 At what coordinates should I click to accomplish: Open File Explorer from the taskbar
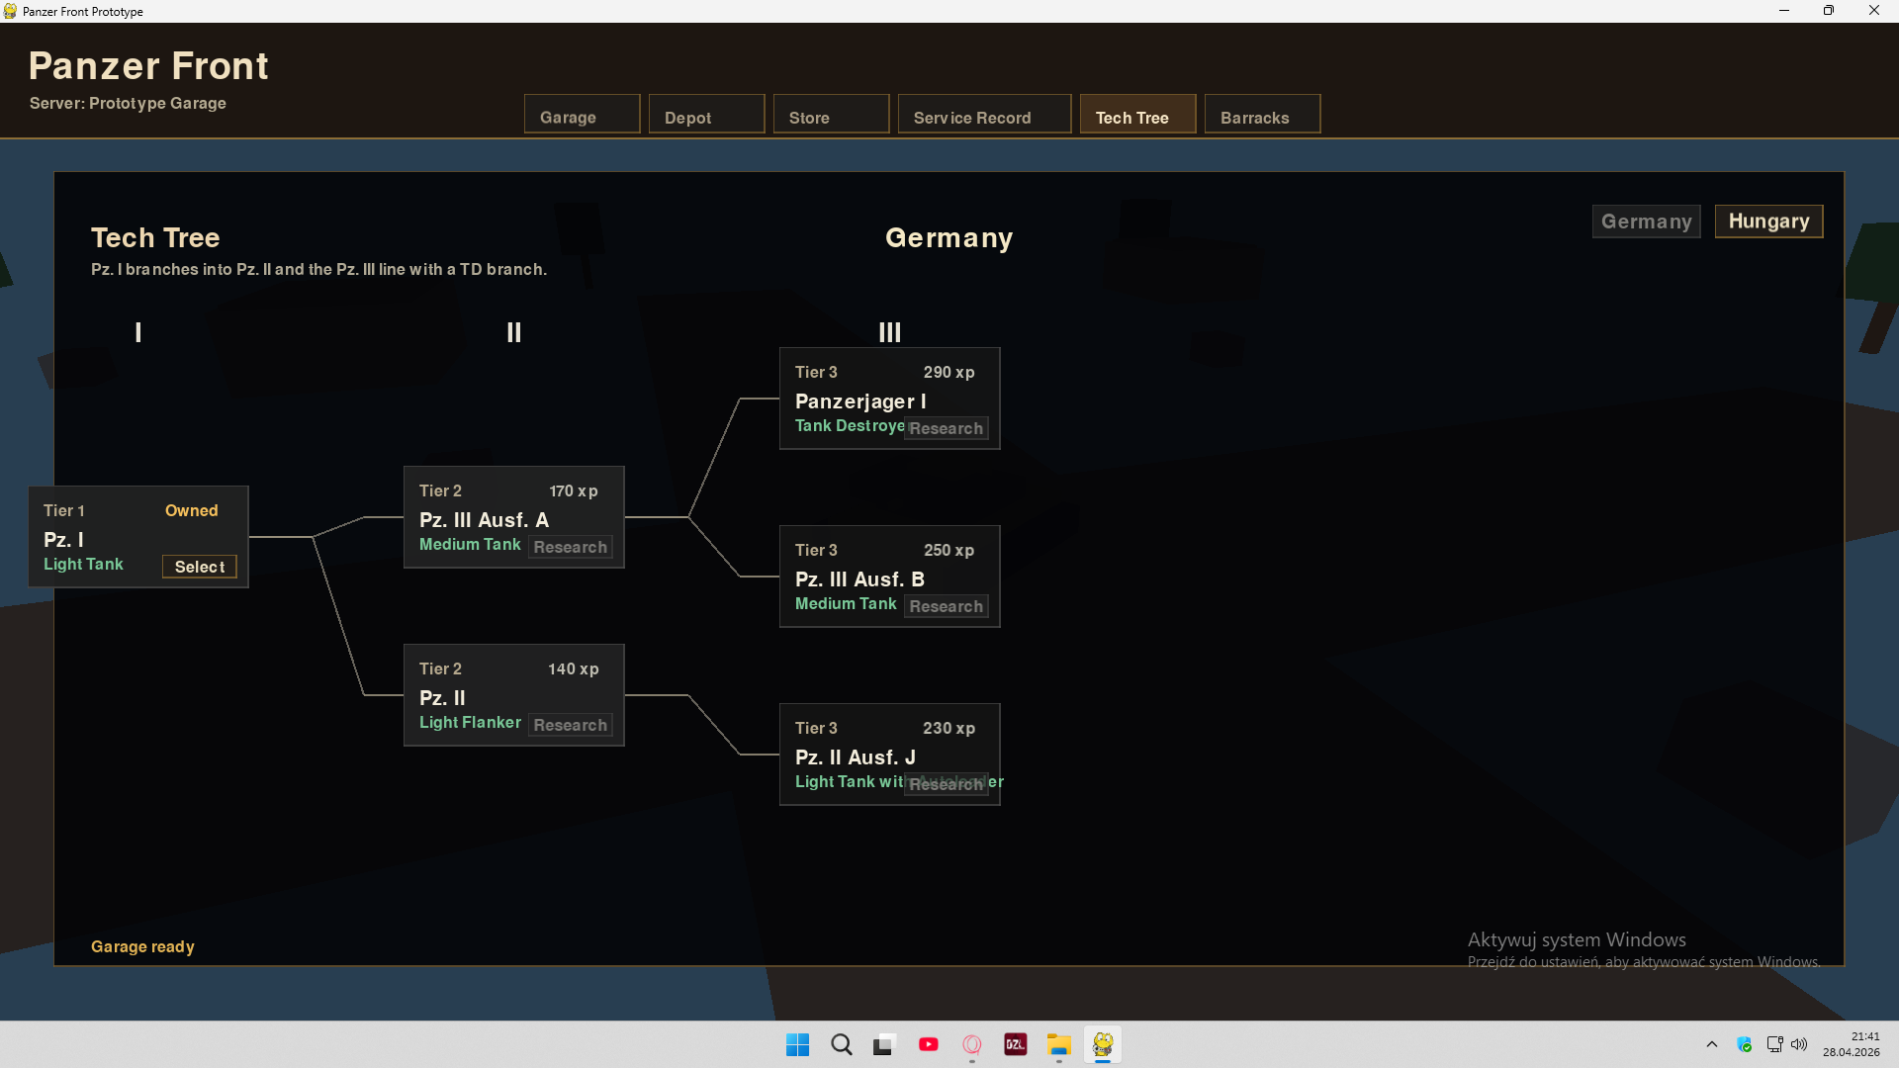(x=1059, y=1044)
